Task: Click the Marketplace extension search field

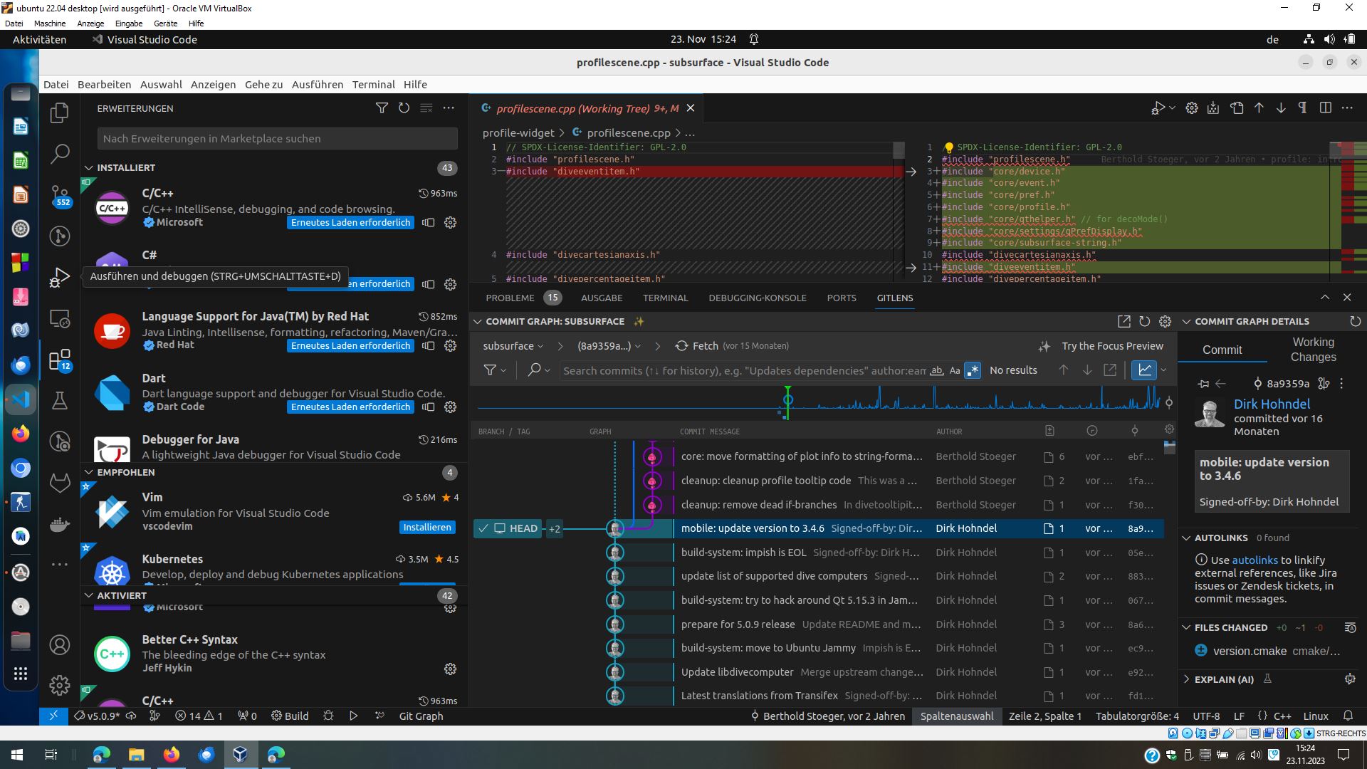Action: click(278, 139)
